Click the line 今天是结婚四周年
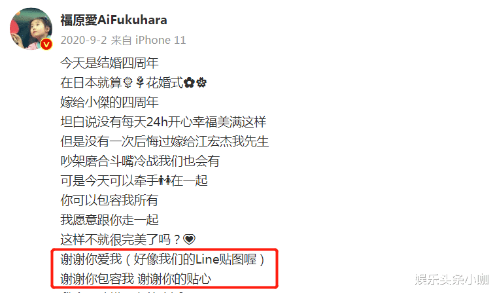The height and width of the screenshot is (293, 495). tap(109, 63)
